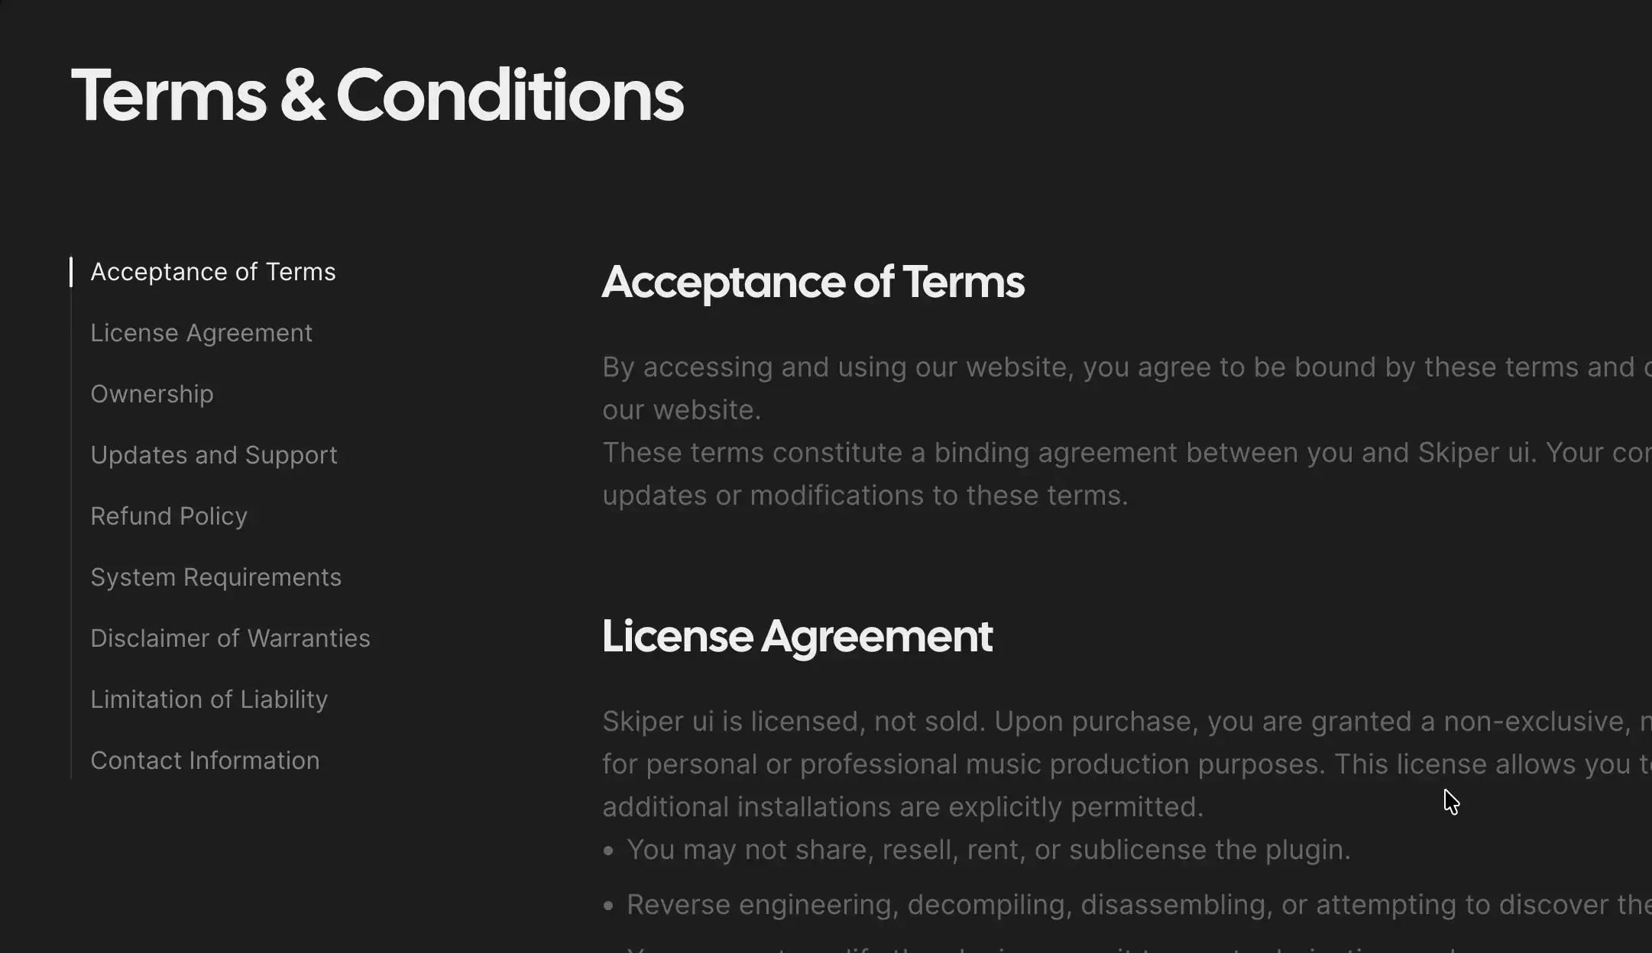Screen dimensions: 1652x953
Task: Click the paragraph starting "By accessing and using"
Action: 1070,368
